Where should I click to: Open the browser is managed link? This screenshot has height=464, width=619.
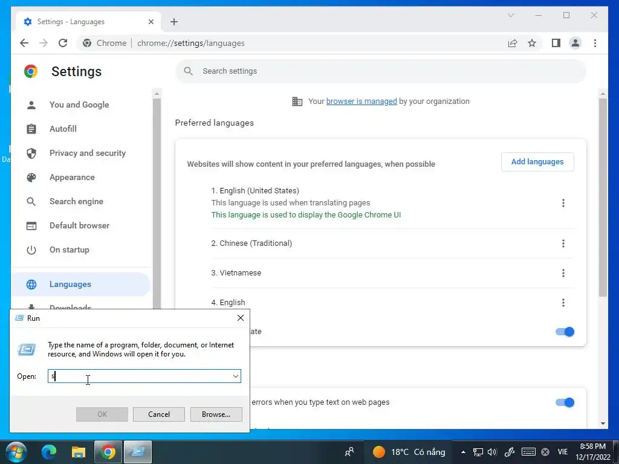coord(361,101)
